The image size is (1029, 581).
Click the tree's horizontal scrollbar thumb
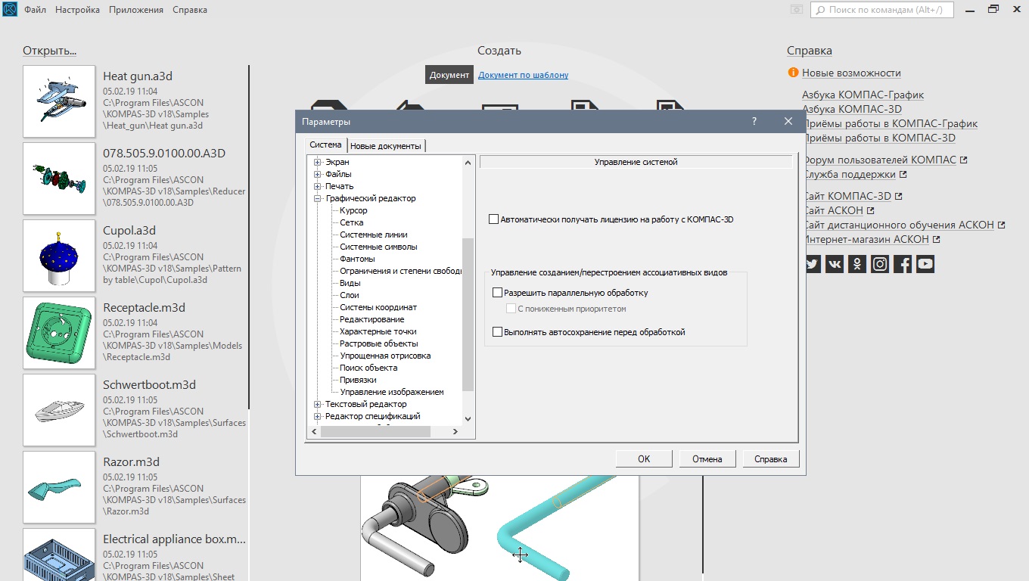click(x=375, y=431)
